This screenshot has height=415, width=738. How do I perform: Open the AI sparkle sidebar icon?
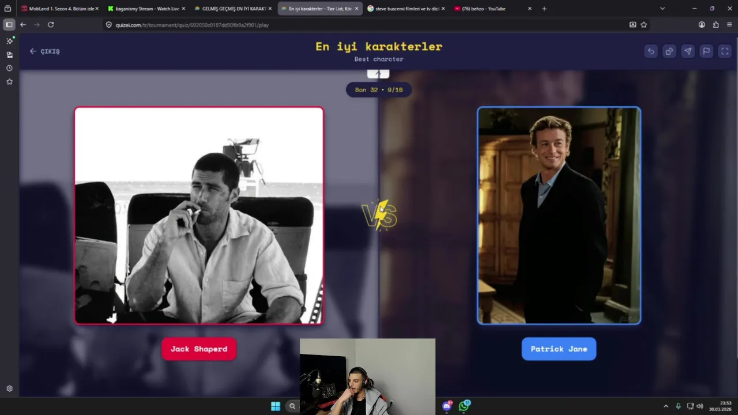9,41
